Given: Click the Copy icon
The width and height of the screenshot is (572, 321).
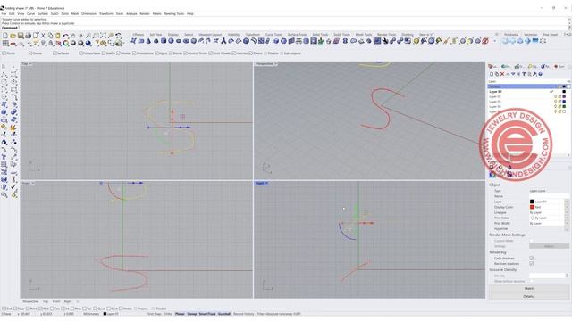Looking at the screenshot, I should point(50,36).
